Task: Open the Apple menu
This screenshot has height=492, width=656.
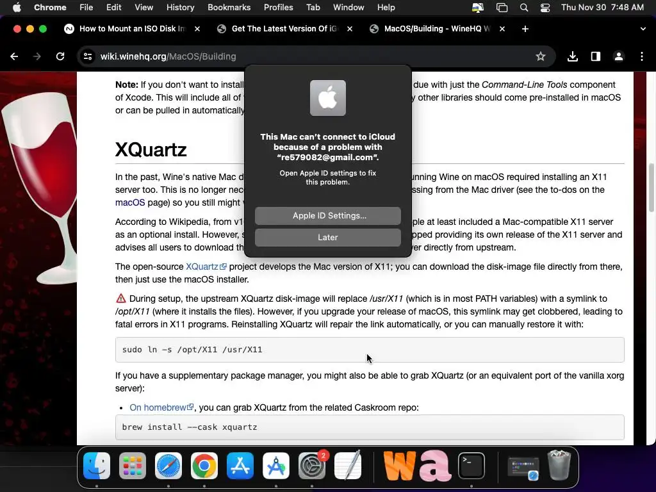Action: [16, 7]
